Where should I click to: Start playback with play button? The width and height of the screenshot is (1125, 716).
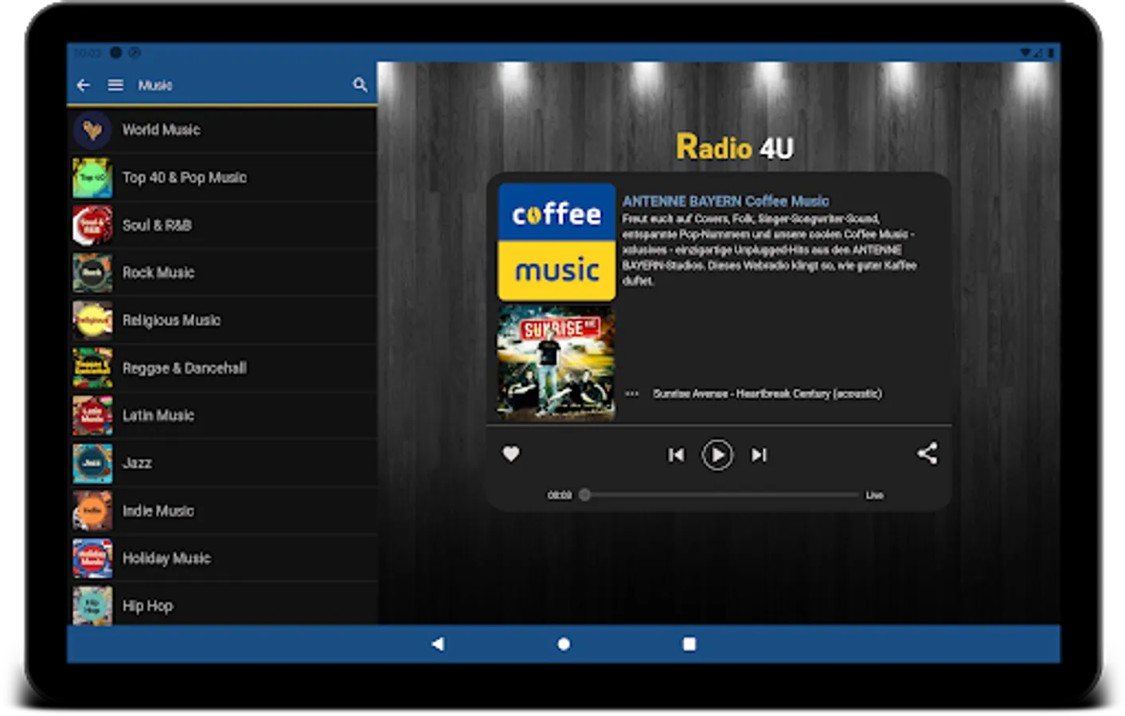pyautogui.click(x=717, y=455)
